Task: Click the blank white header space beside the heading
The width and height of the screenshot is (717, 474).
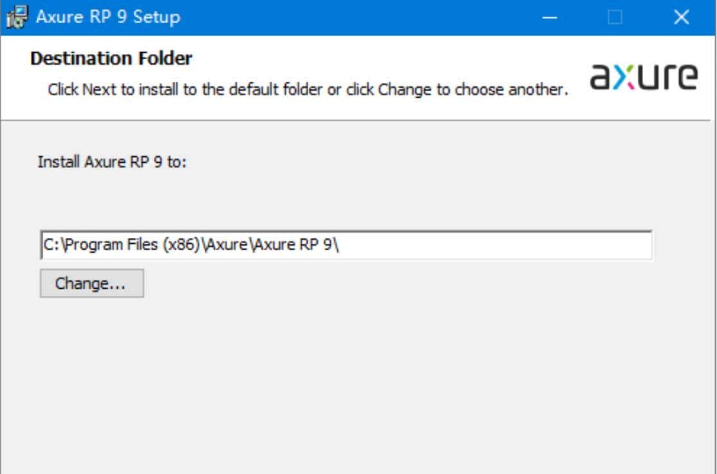Action: tap(386, 58)
